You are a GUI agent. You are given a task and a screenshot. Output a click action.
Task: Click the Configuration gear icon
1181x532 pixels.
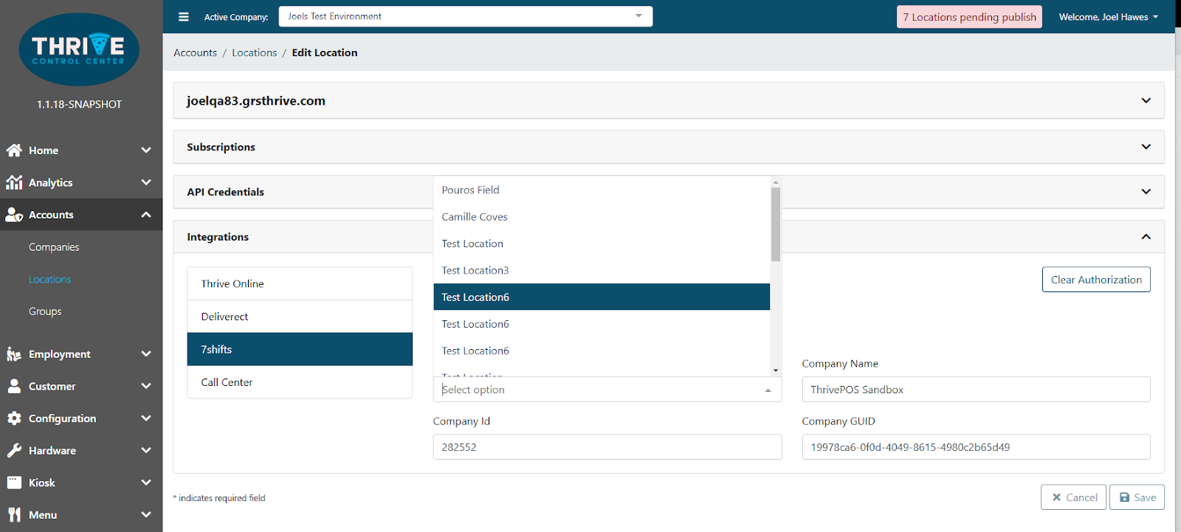tap(14, 418)
